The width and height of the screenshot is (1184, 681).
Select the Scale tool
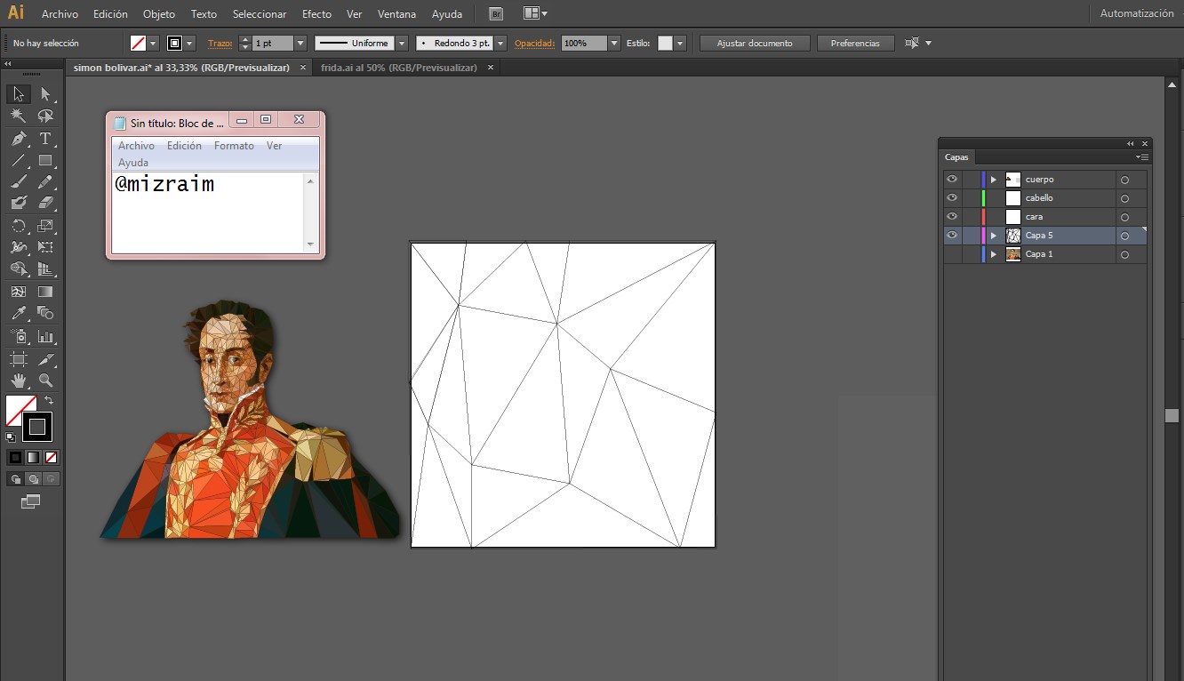click(x=45, y=226)
